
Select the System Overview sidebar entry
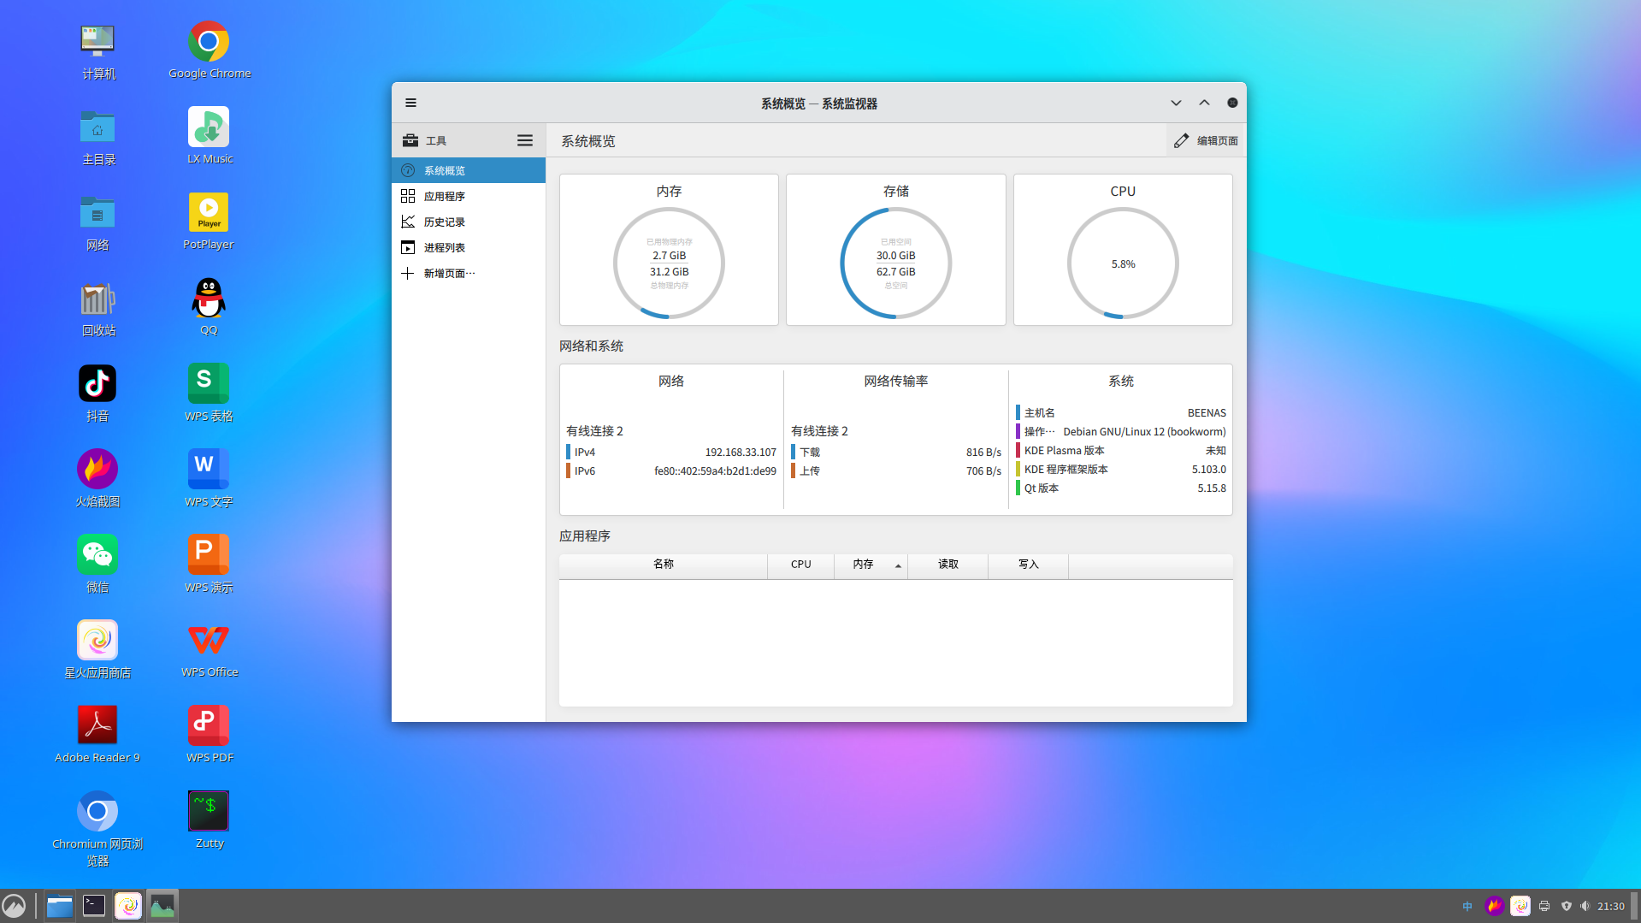pos(444,170)
